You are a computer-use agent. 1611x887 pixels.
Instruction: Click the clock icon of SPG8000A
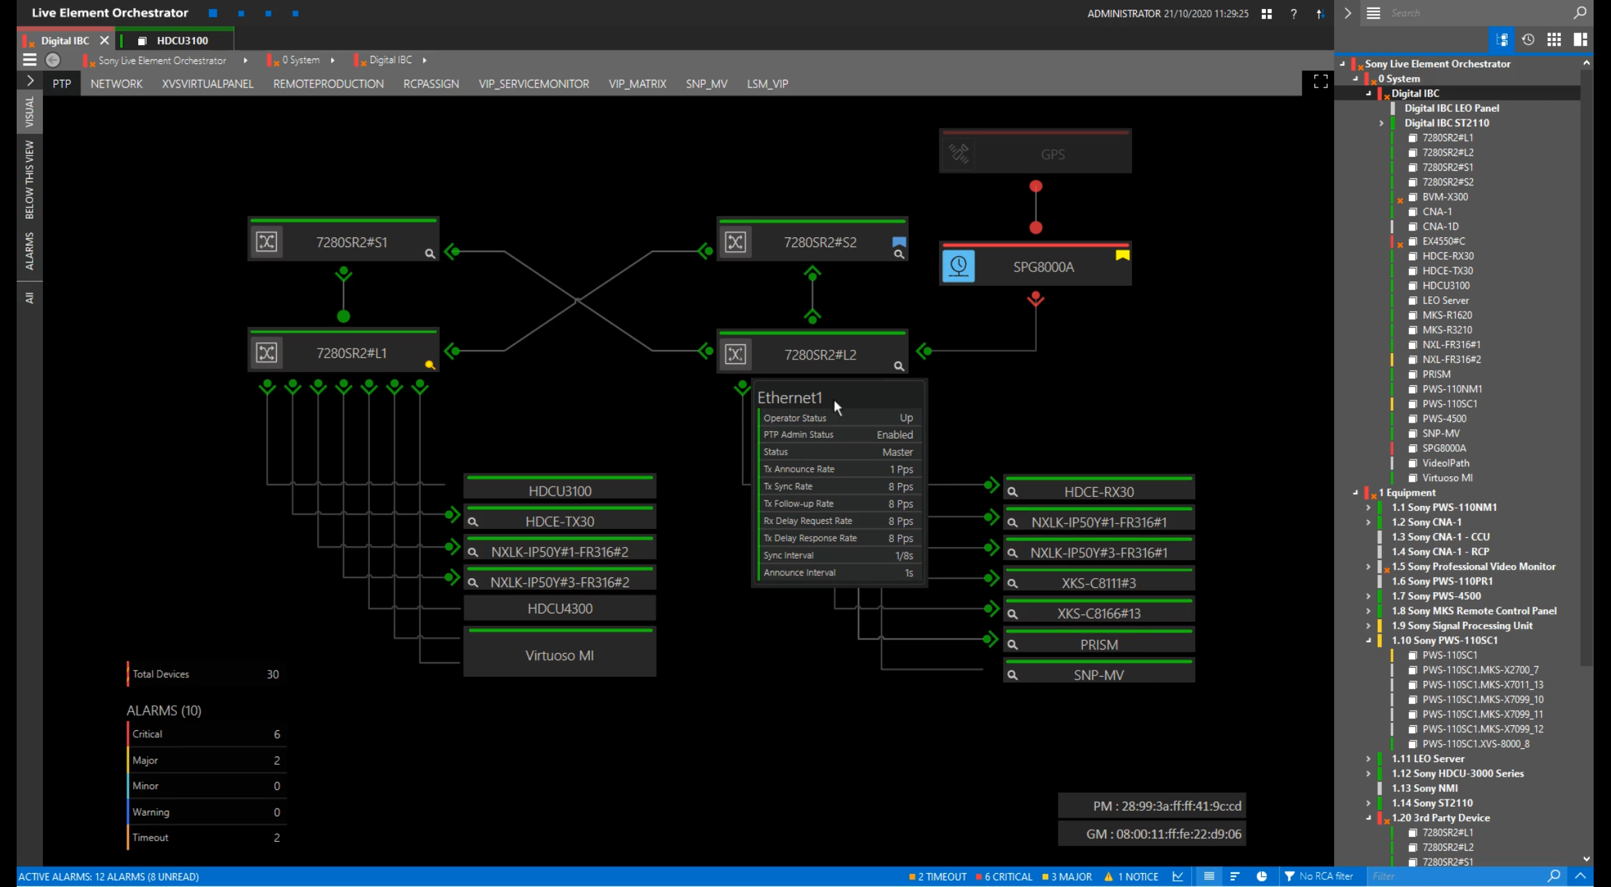point(959,266)
